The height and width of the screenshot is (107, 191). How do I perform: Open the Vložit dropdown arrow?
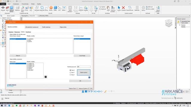[108, 12]
